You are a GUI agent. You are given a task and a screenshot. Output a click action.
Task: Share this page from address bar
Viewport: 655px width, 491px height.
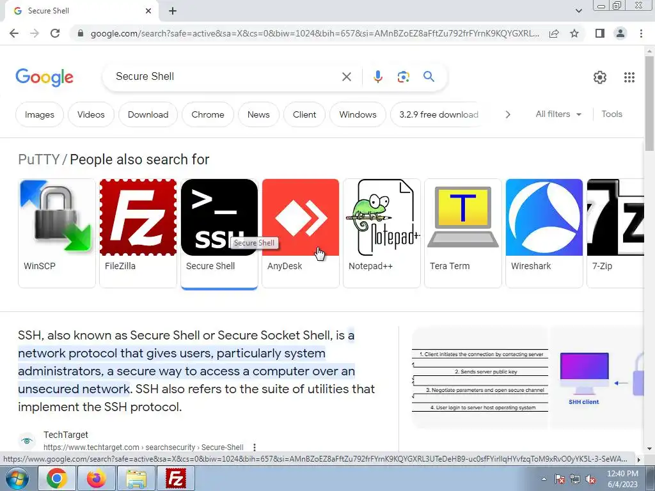point(554,33)
